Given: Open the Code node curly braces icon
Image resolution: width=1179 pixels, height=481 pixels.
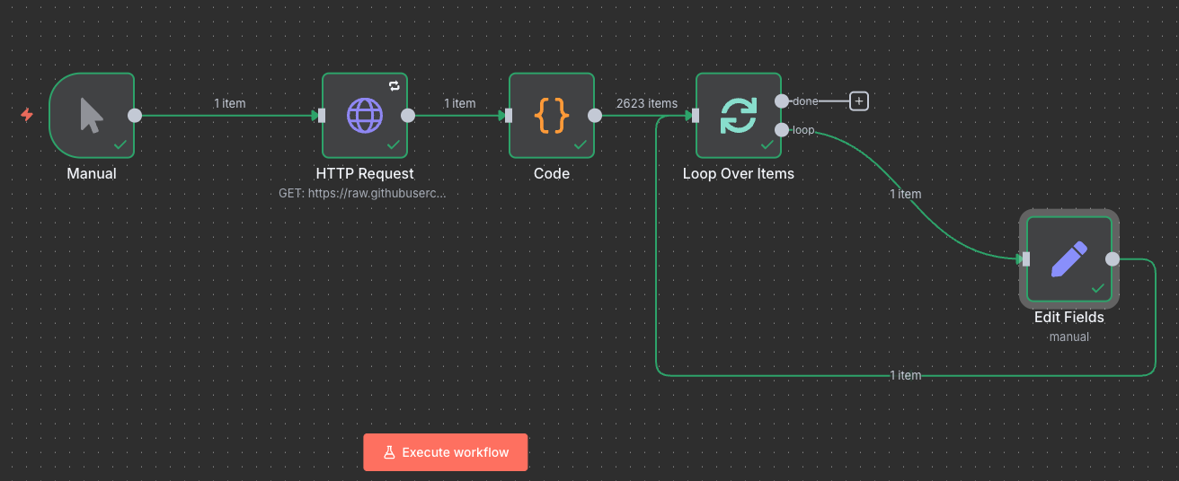Looking at the screenshot, I should click(x=552, y=116).
